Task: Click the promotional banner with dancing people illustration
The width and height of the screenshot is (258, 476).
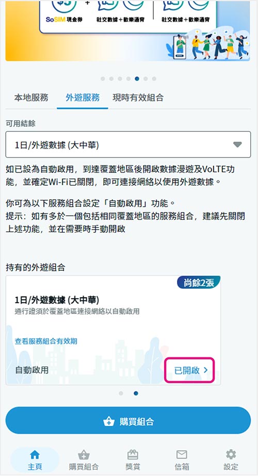Action: [127, 30]
